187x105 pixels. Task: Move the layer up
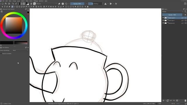pyautogui.click(x=174, y=101)
